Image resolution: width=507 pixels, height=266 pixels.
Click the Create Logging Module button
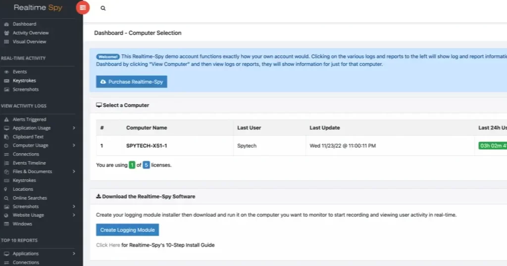tap(127, 230)
